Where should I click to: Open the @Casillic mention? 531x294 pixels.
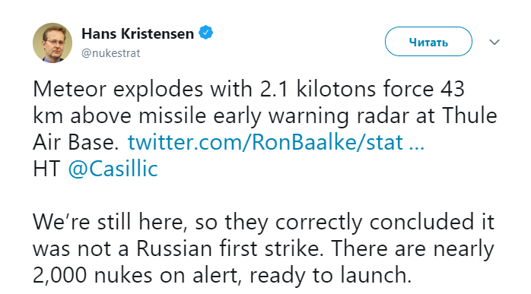point(113,169)
